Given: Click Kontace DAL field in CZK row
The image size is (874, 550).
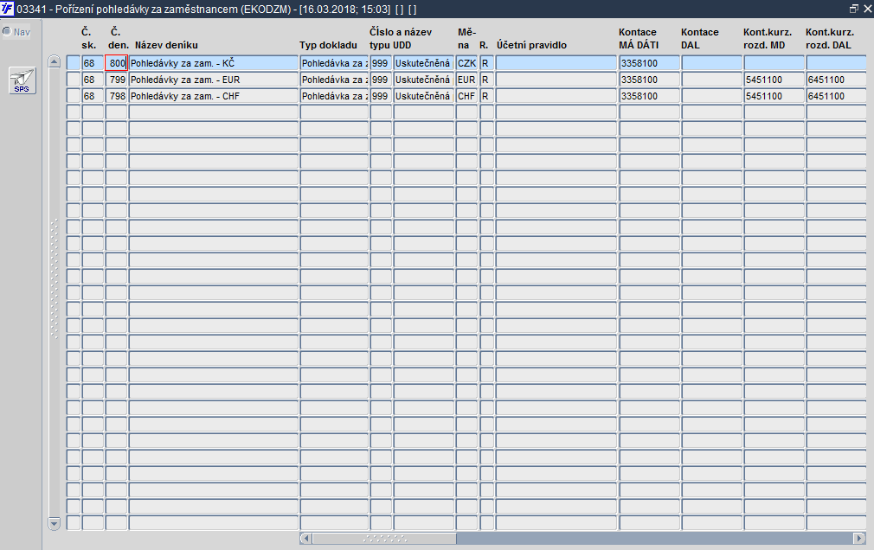Looking at the screenshot, I should tap(712, 63).
